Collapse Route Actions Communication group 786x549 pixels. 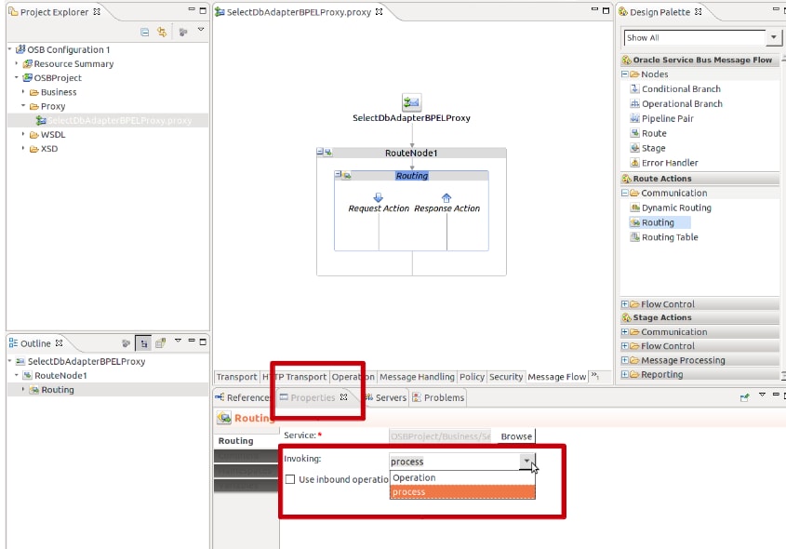[624, 193]
